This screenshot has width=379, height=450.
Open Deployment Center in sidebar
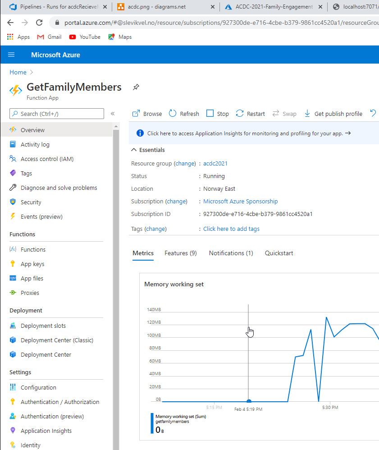[46, 354]
